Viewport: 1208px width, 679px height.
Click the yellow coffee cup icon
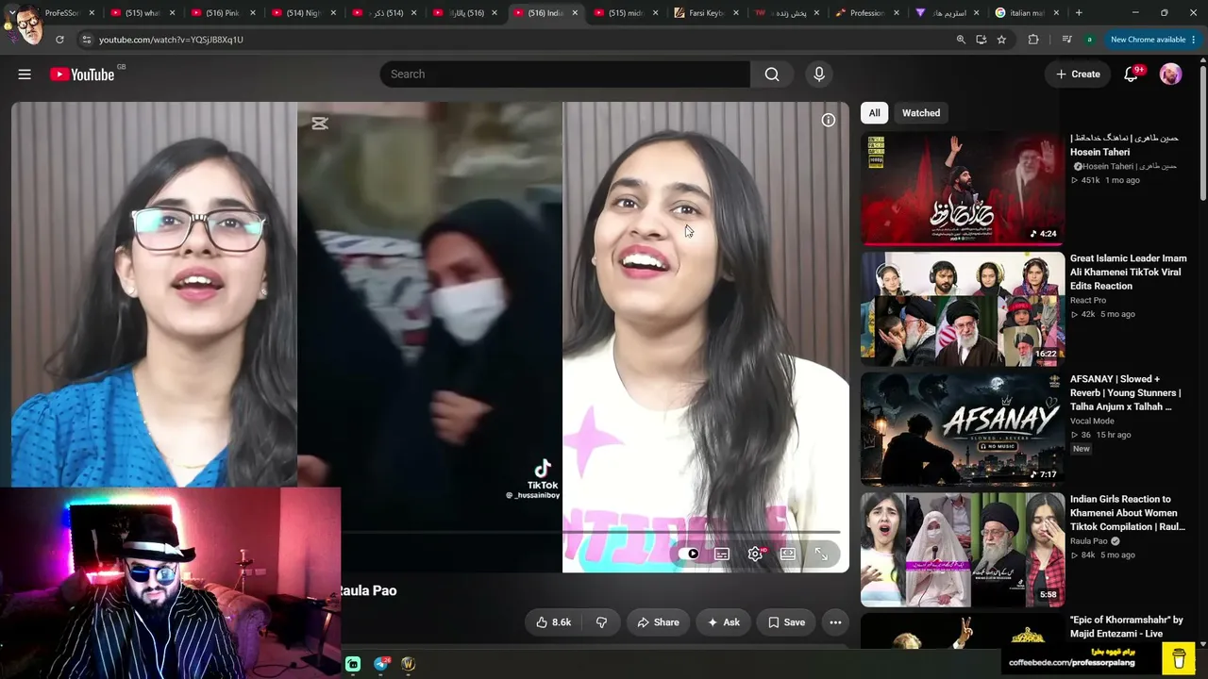tap(1179, 658)
